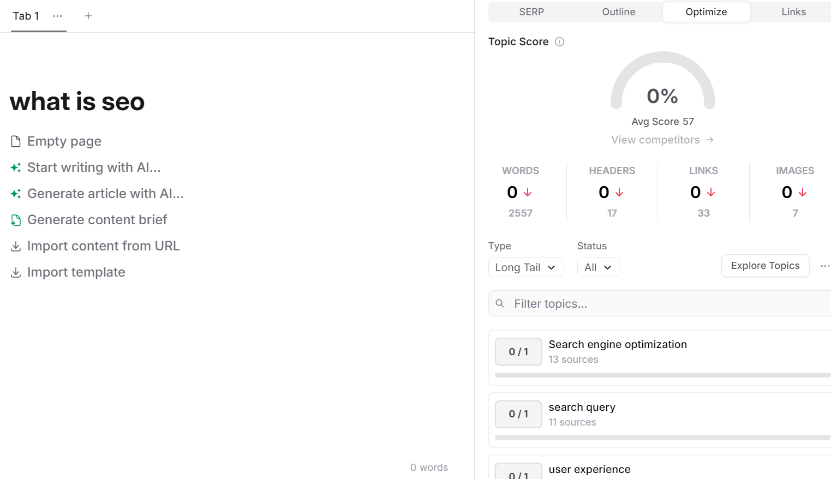Screen dimensions: 831x479
Task: Click the 'user experience' topic name
Action: tap(589, 469)
